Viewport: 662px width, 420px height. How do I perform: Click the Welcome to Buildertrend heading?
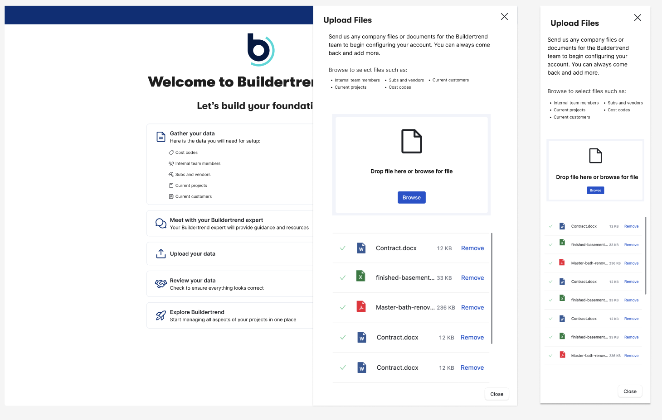pos(230,82)
